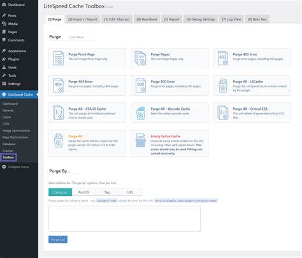Select the Category purge-by option
Image resolution: width=302 pixels, height=258 pixels.
tap(61, 192)
